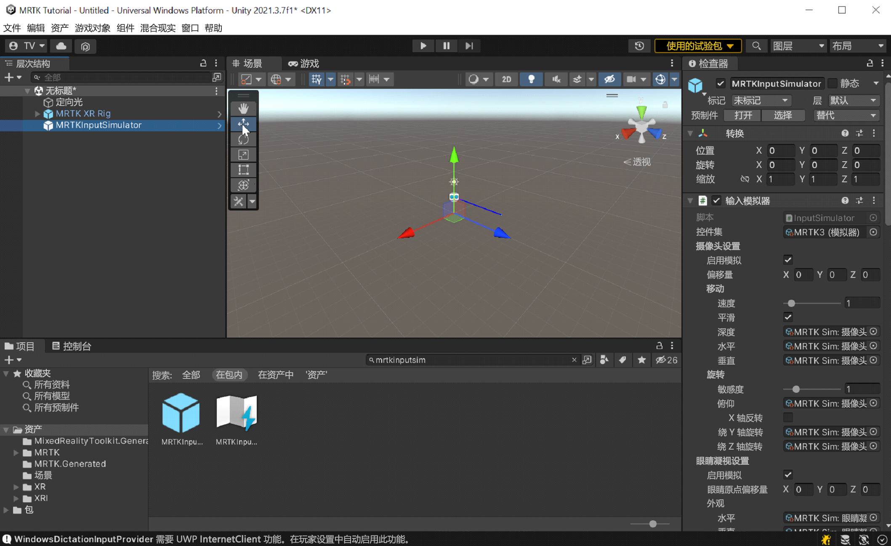Toggle 眼睛凝视设置 启用模拟 checkbox
The image size is (891, 546).
788,474
